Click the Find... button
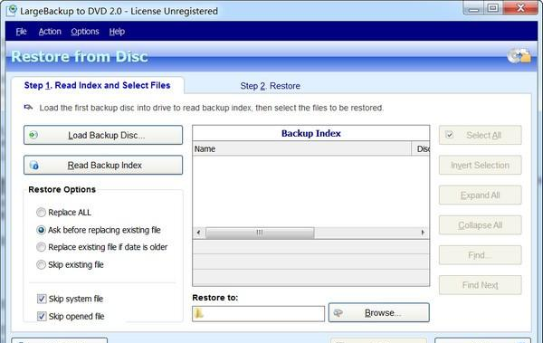Image resolution: width=543 pixels, height=343 pixels. (x=480, y=255)
